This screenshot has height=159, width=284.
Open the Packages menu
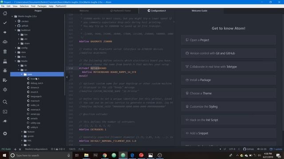(x=42, y=6)
